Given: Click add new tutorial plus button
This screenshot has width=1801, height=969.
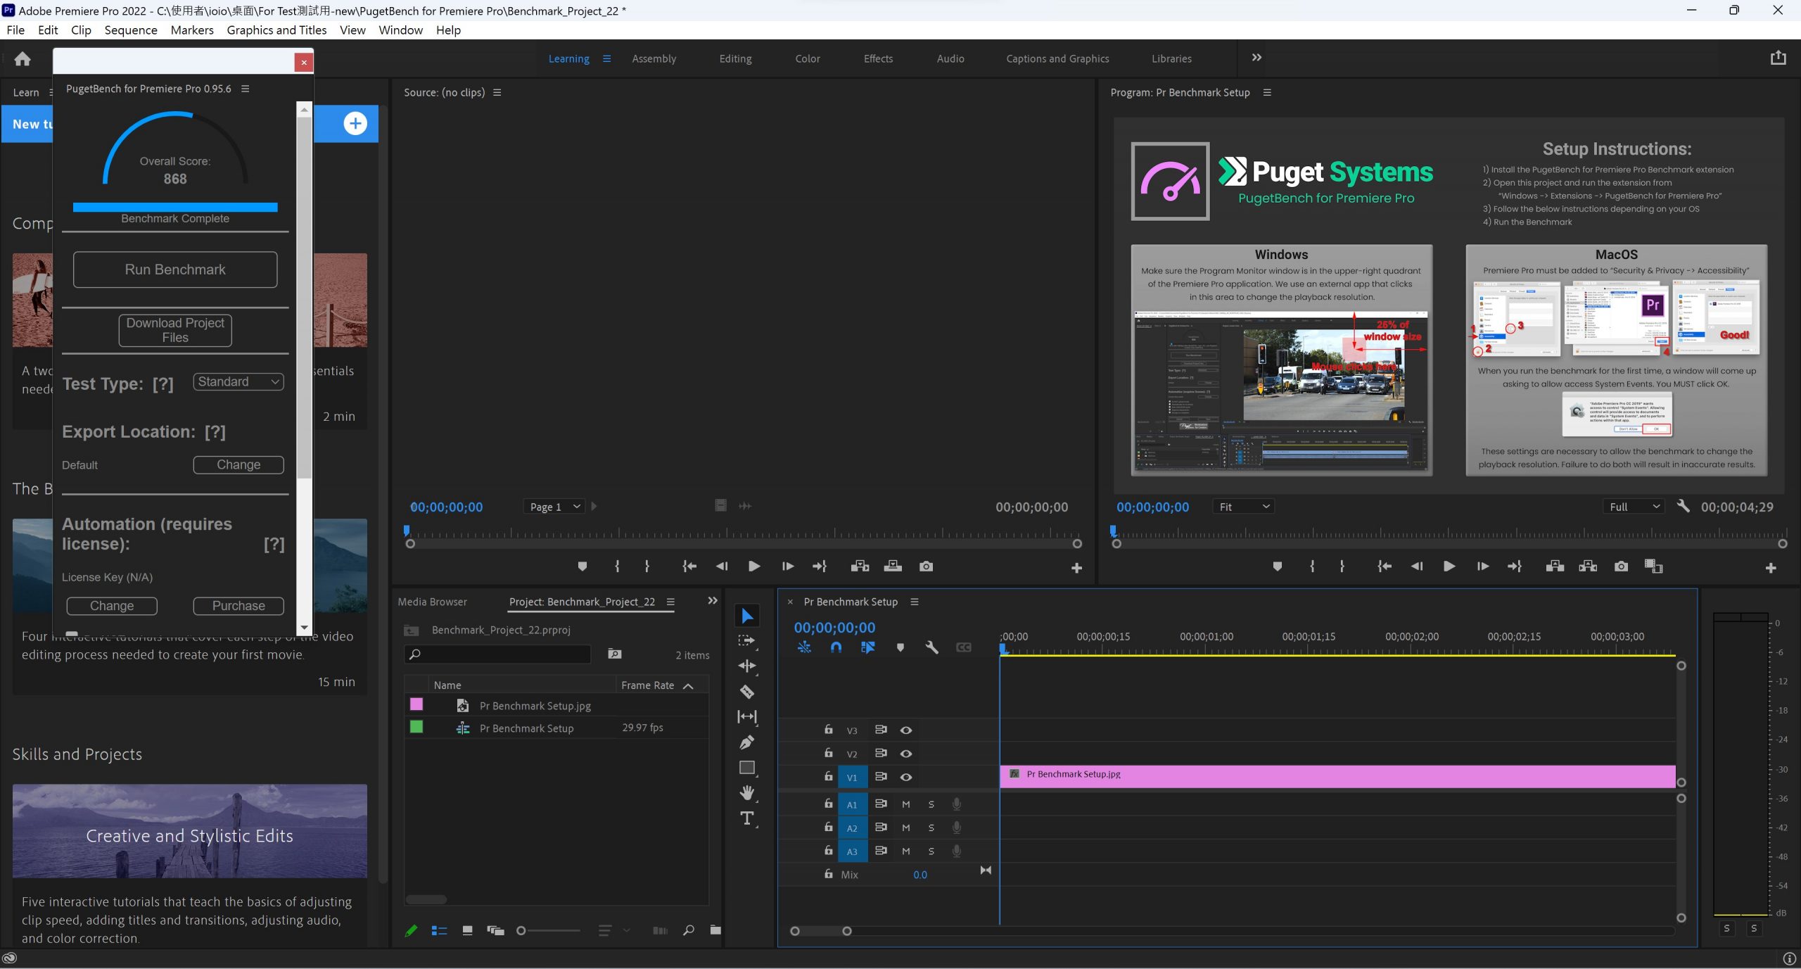Looking at the screenshot, I should pos(355,124).
